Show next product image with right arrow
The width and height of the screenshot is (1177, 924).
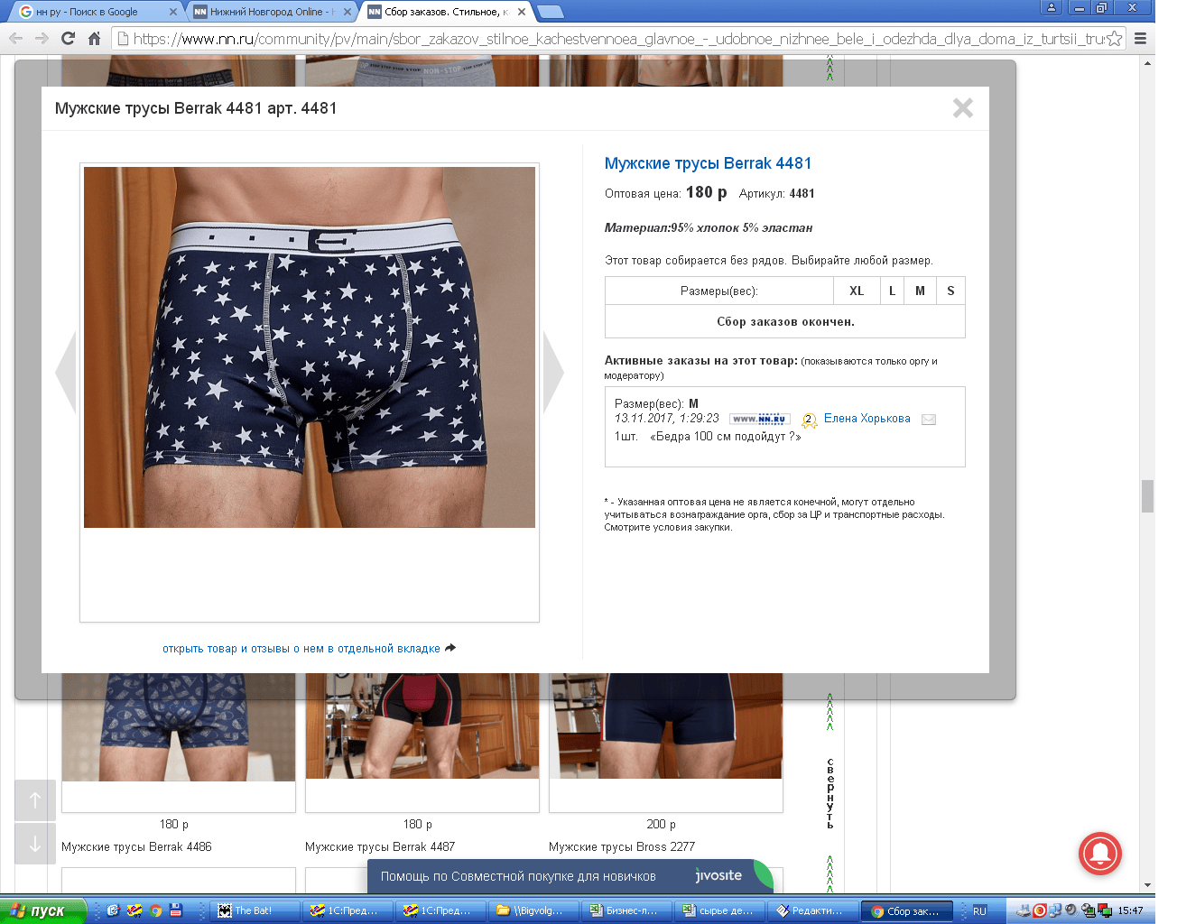(553, 372)
